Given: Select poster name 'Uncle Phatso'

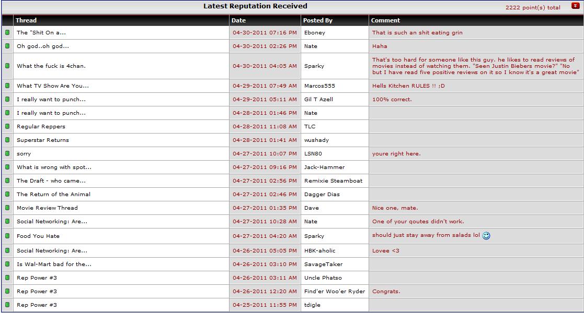Looking at the screenshot, I should pyautogui.click(x=323, y=278).
